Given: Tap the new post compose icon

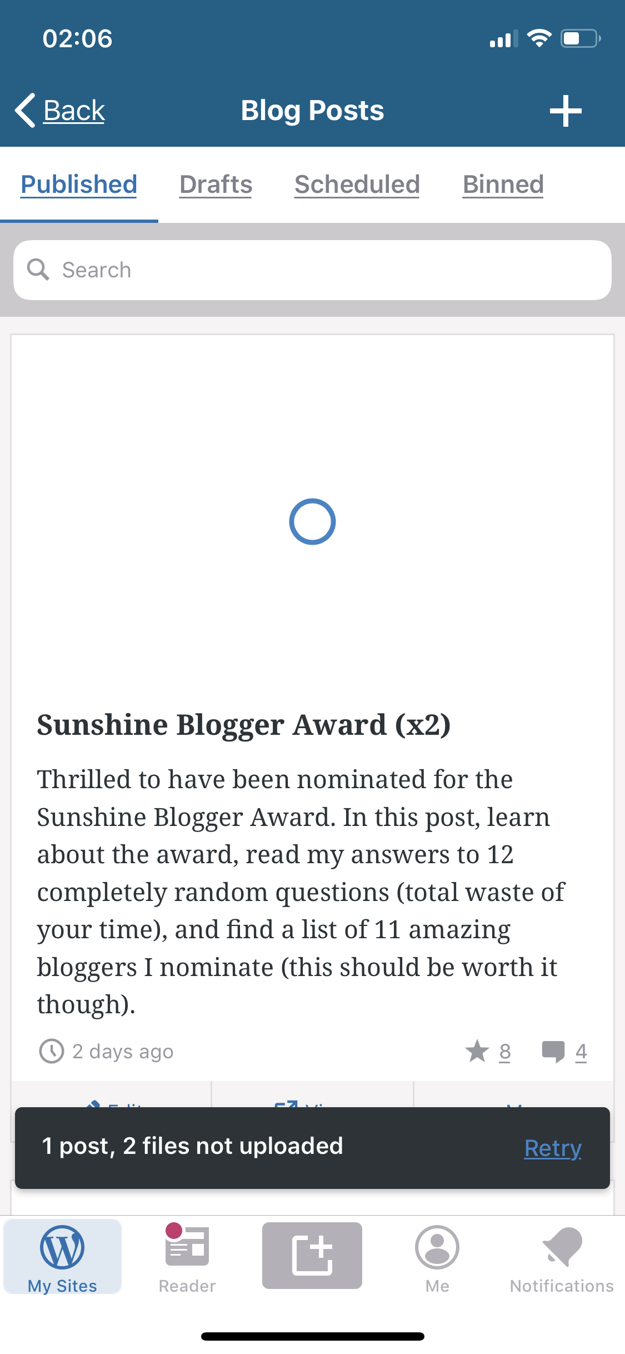Looking at the screenshot, I should click(x=312, y=1255).
